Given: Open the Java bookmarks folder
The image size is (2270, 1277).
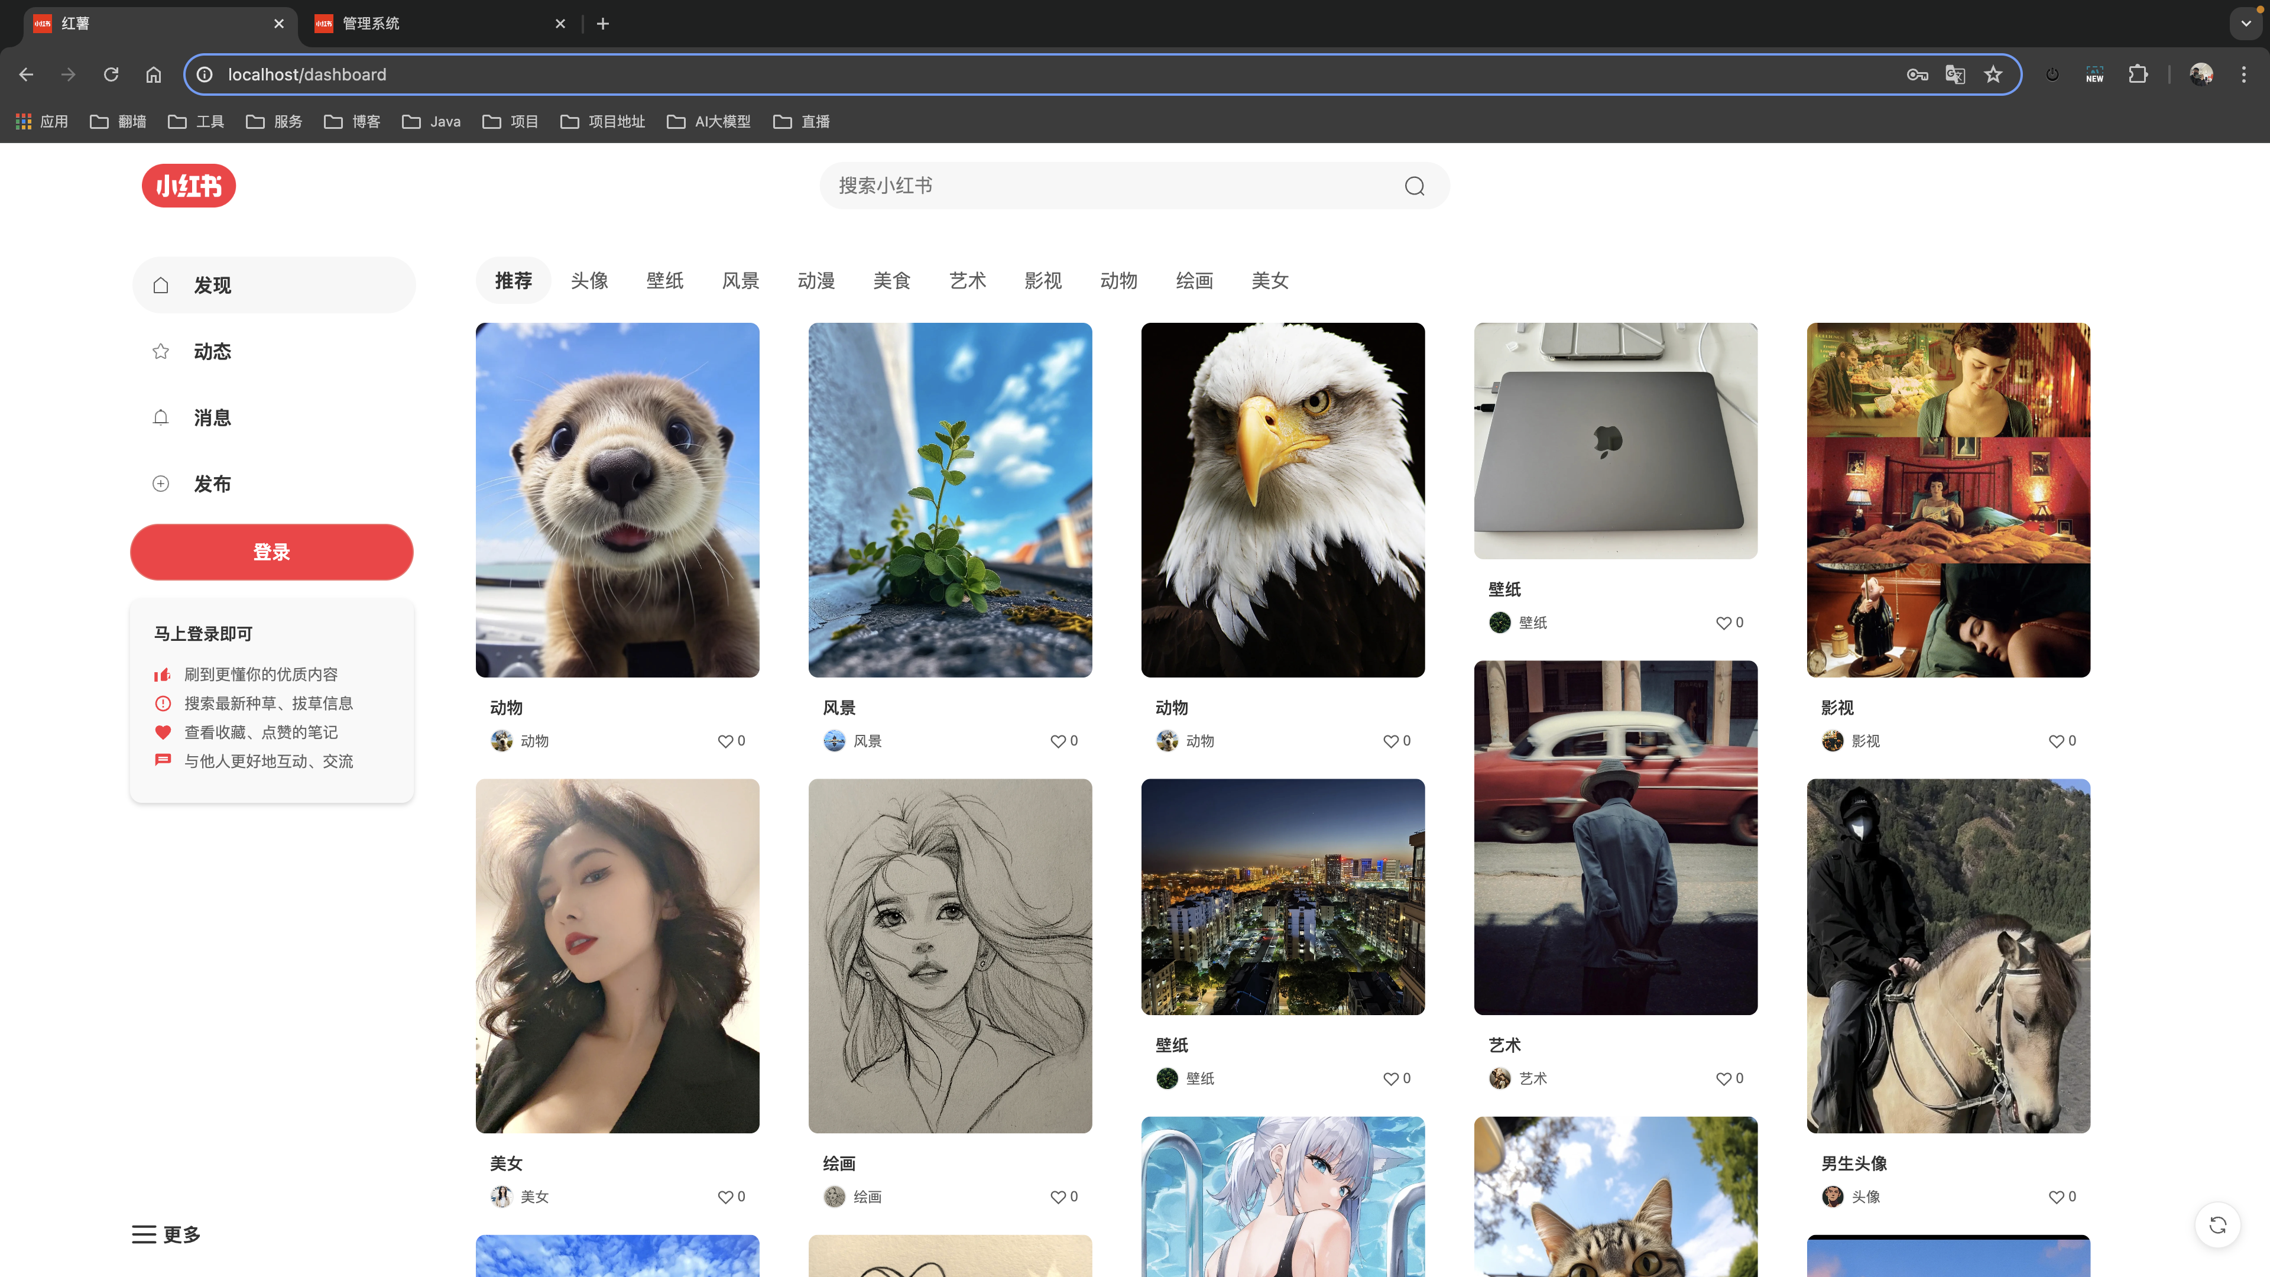Looking at the screenshot, I should click(x=431, y=122).
